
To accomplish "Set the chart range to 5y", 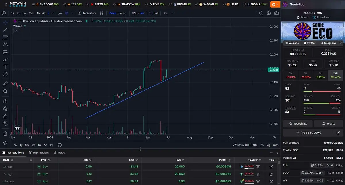I will pyautogui.click(x=16, y=145).
